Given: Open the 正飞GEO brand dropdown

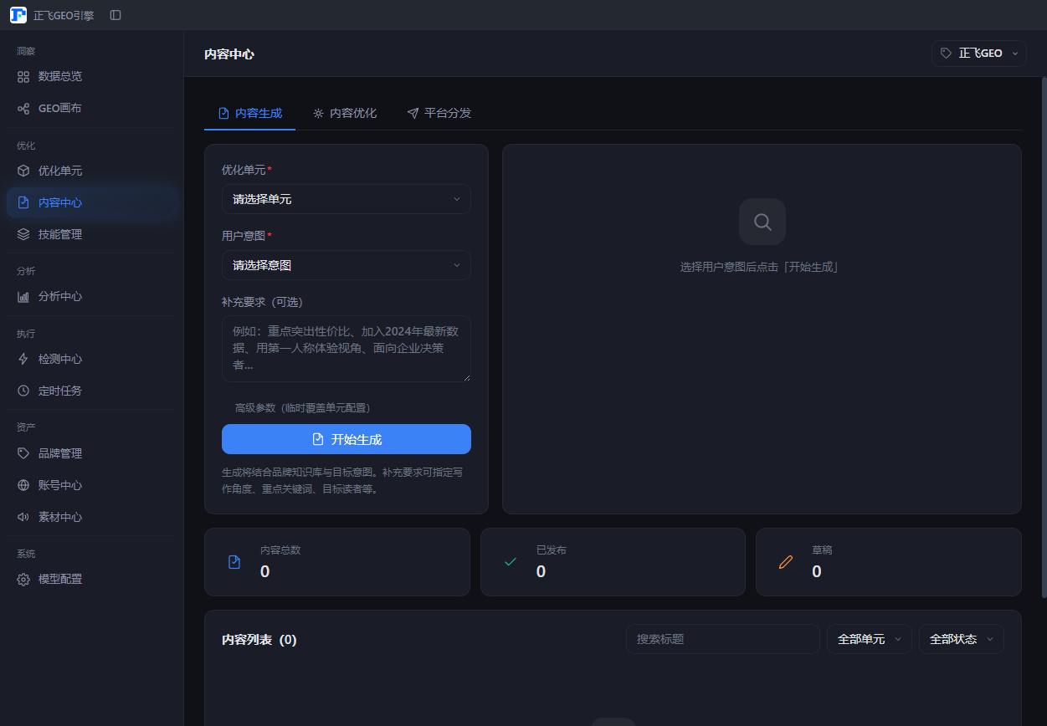Looking at the screenshot, I should click(979, 53).
